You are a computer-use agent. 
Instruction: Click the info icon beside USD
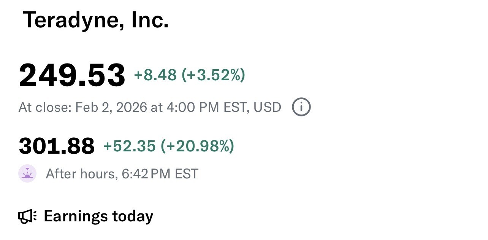pyautogui.click(x=301, y=107)
